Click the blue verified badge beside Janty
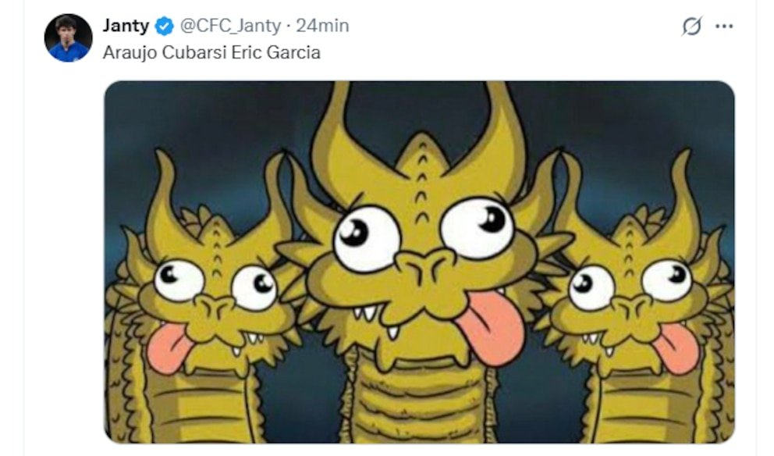774x456 pixels. point(165,26)
